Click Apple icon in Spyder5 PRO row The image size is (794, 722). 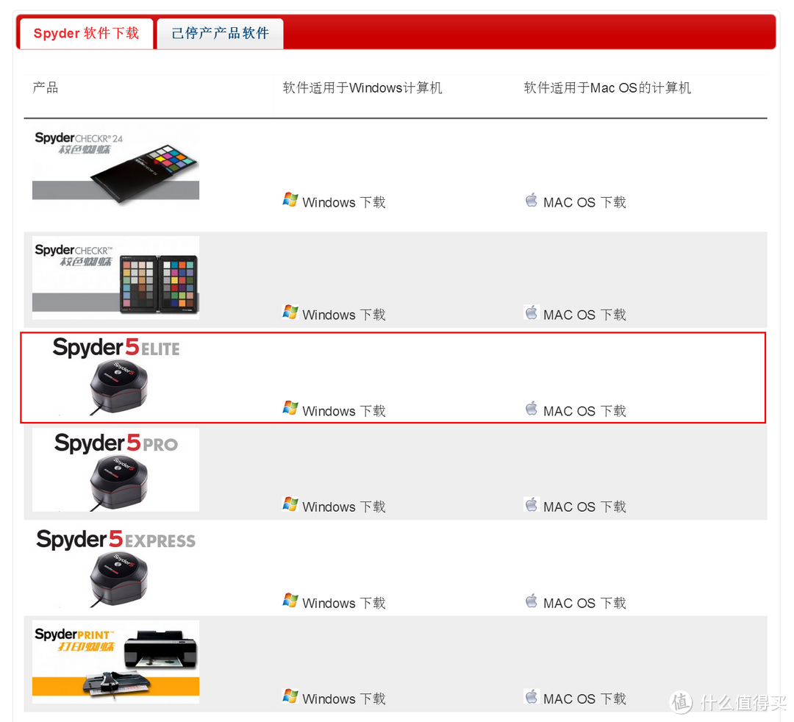tap(532, 504)
